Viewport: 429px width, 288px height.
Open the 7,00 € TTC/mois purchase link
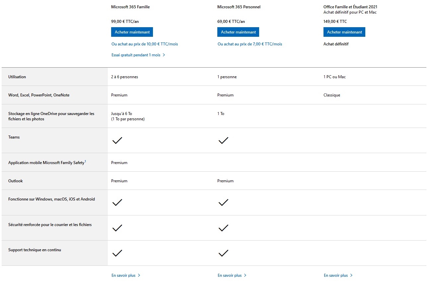[x=250, y=44]
